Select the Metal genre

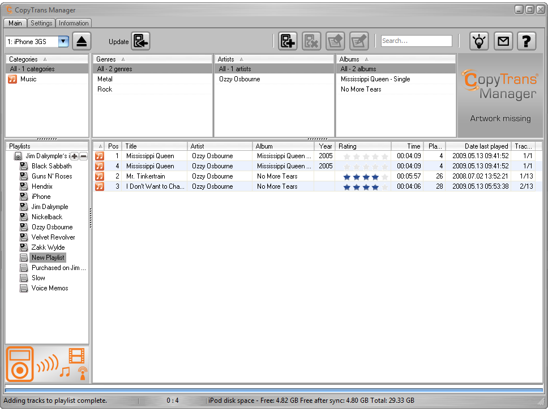tap(152, 79)
